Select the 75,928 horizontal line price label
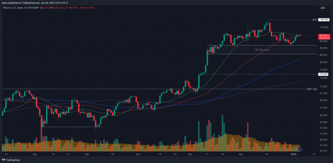 (x=324, y=74)
